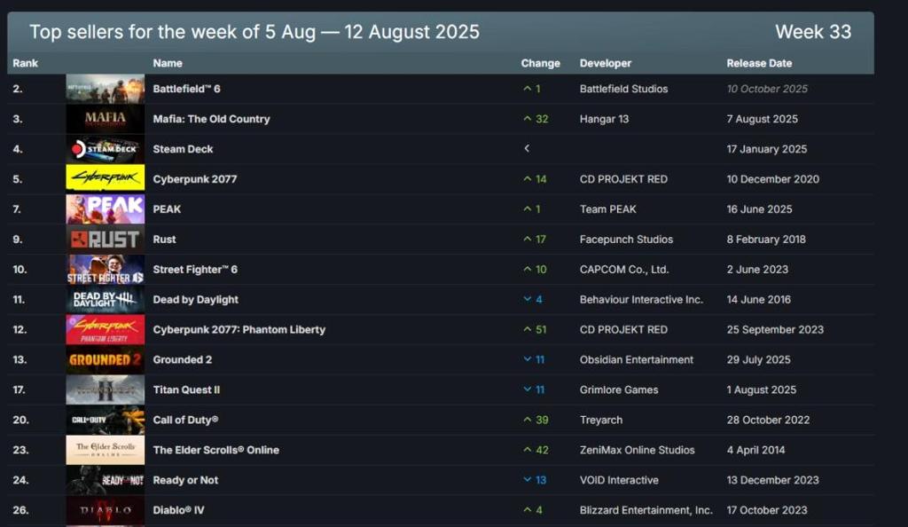Open the Dead by Daylight thumbnail
This screenshot has height=527, width=908.
point(105,300)
